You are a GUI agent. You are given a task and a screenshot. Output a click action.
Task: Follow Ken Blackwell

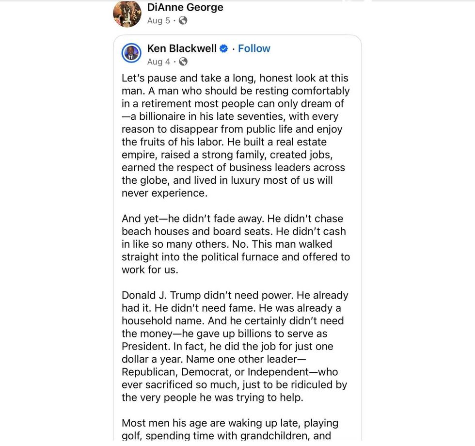click(254, 48)
